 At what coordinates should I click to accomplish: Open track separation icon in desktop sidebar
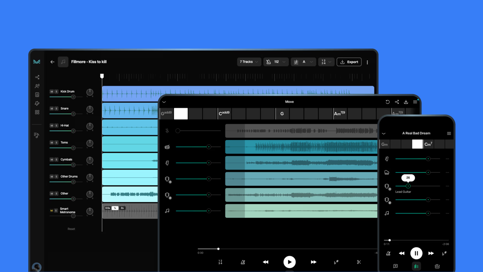pos(37,77)
